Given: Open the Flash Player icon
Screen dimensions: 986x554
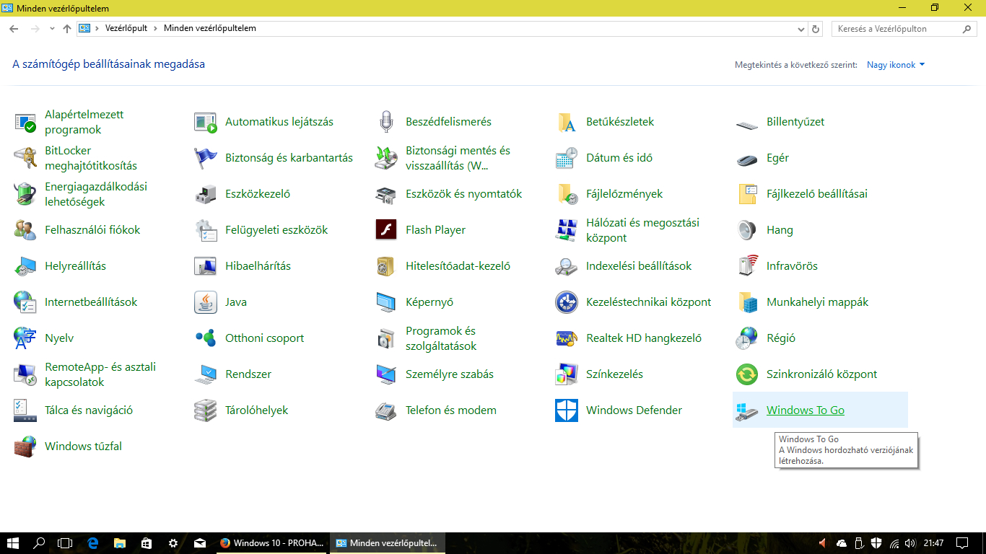Looking at the screenshot, I should pyautogui.click(x=386, y=230).
